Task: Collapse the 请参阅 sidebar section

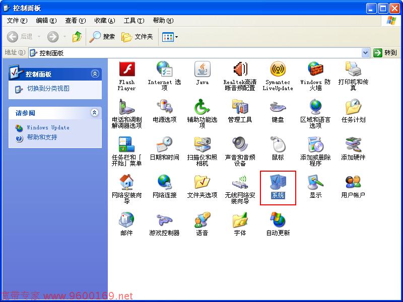Action: (95, 112)
